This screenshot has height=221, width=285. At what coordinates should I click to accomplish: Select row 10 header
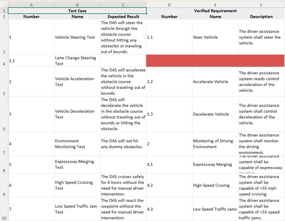(4, 209)
